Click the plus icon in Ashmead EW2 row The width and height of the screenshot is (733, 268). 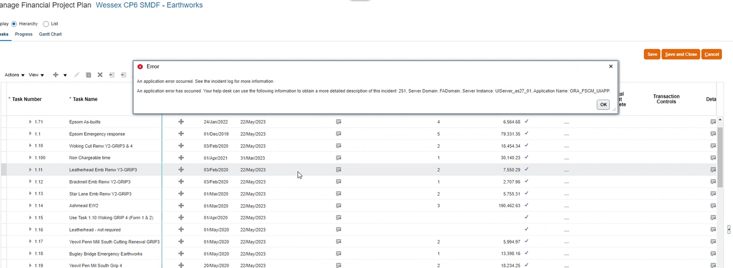coord(181,206)
